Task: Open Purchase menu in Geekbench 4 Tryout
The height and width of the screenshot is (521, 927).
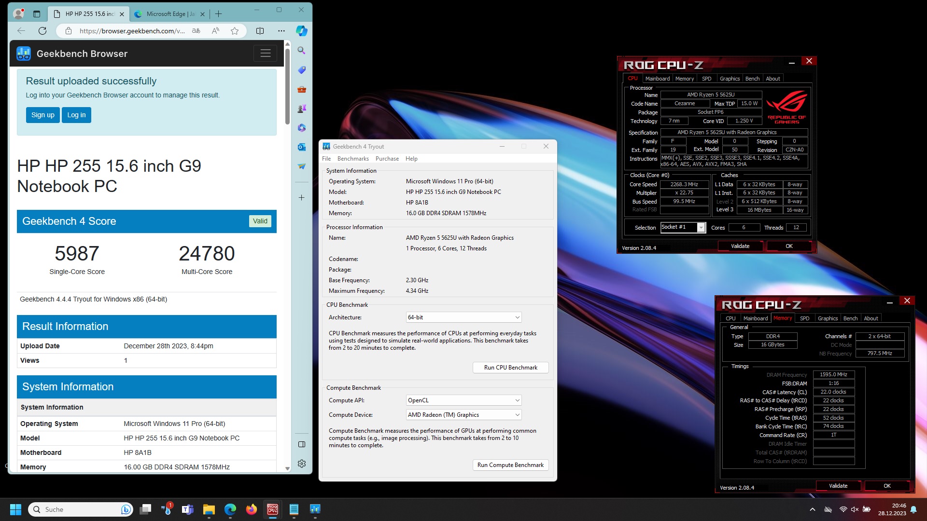Action: click(x=387, y=159)
